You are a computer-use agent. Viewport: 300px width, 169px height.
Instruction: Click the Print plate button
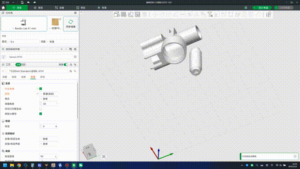click(x=285, y=8)
